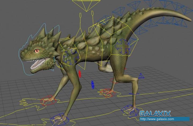
Task: Select the blue pyramid control near rear knee
Action: [x=141, y=76]
